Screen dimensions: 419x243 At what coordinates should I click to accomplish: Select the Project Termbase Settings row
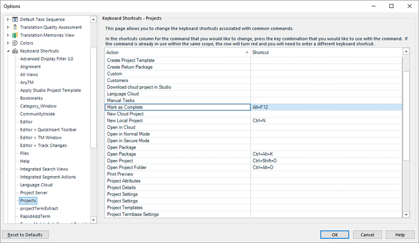(253, 214)
